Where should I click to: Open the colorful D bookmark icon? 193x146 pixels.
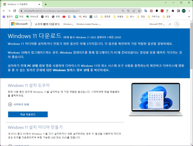pyautogui.click(x=69, y=17)
